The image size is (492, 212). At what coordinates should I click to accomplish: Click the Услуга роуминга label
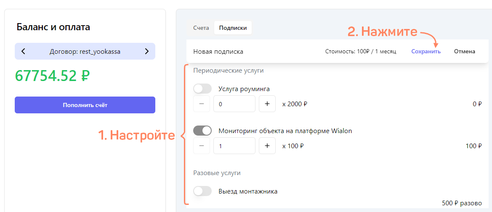tap(244, 89)
